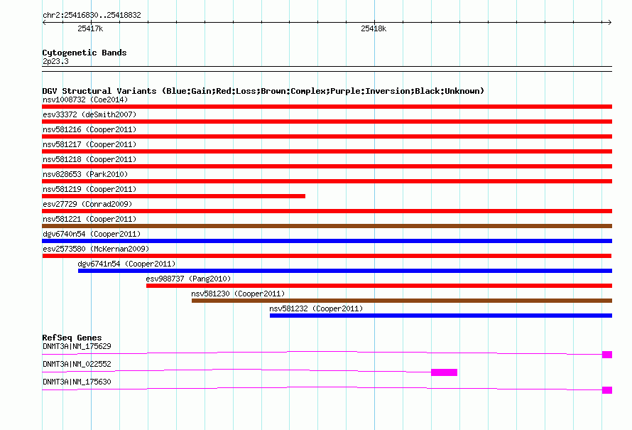The image size is (632, 430).
Task: Click the red bar under nsv581216
Action: tap(327, 136)
